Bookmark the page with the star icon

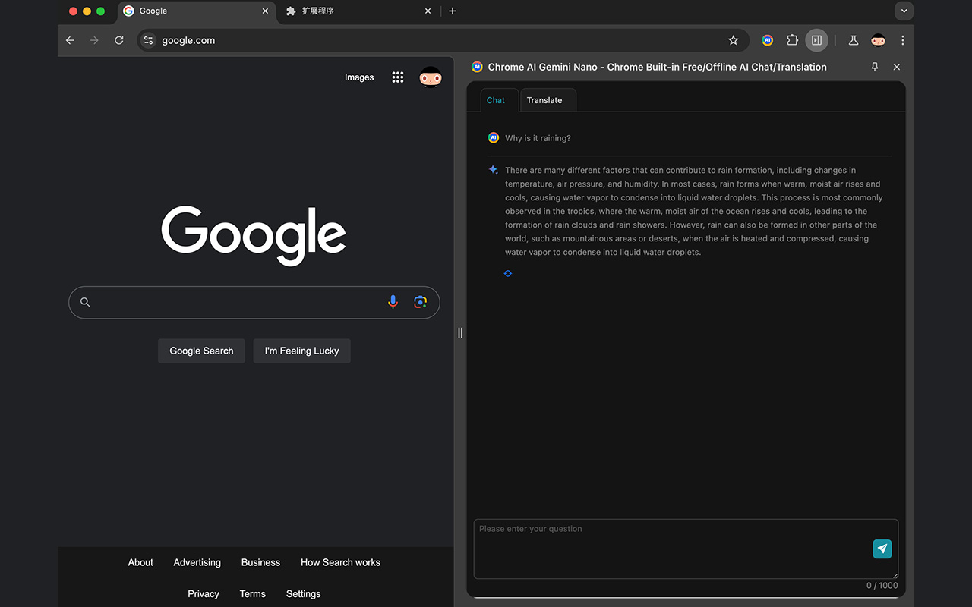(x=734, y=40)
